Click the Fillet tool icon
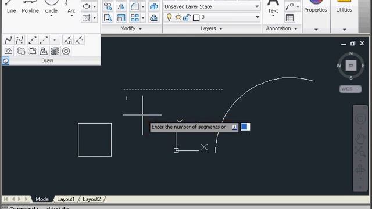Screen dimensions: 372x209 (x=135, y=6)
